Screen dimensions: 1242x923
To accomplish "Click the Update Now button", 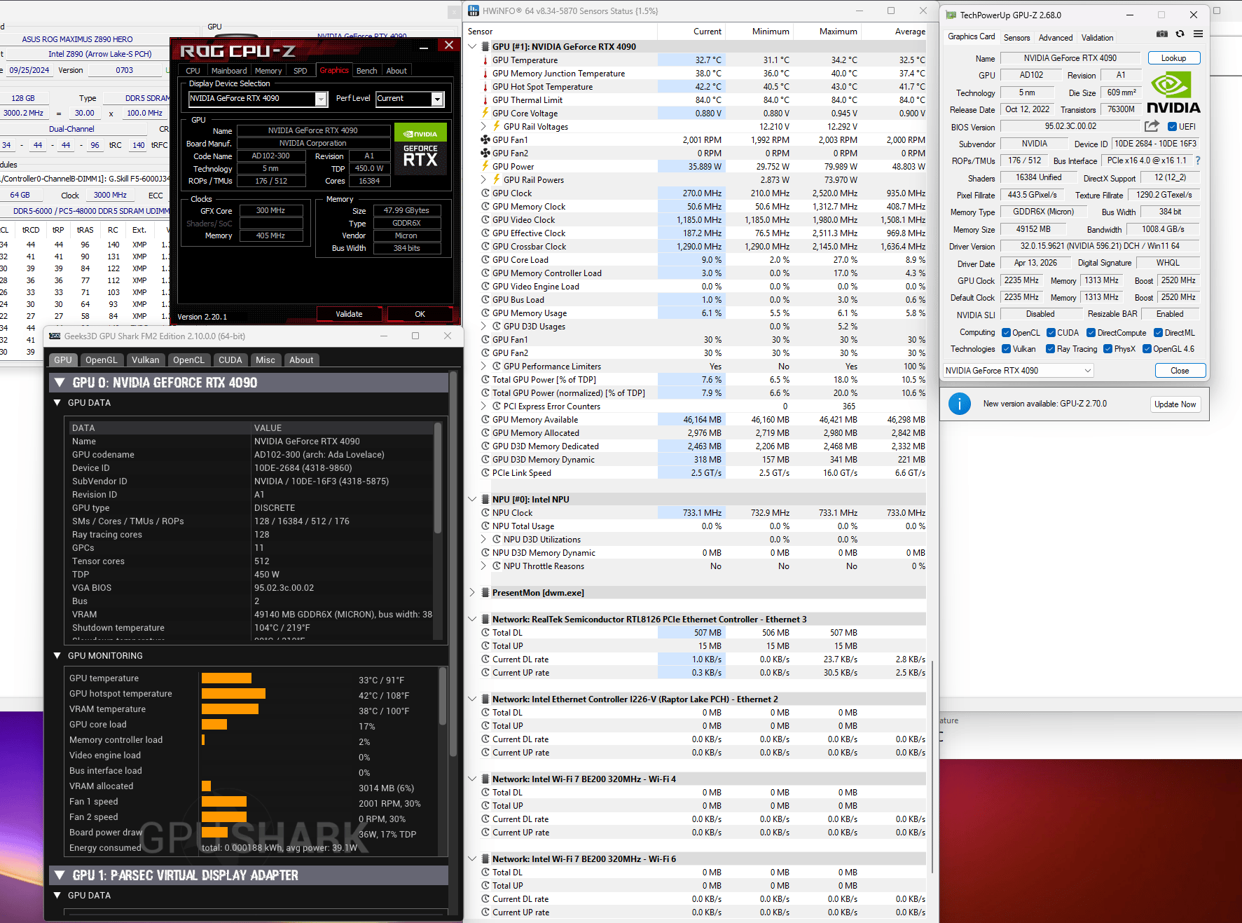I will click(x=1175, y=404).
